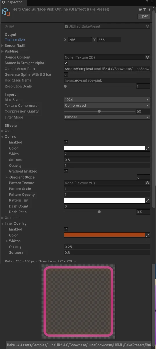Click the Dash Ratio value field
This screenshot has width=156, height=349.
143,212
